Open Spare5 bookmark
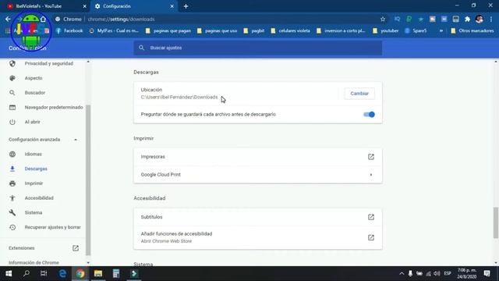Image resolution: width=499 pixels, height=281 pixels. [416, 31]
